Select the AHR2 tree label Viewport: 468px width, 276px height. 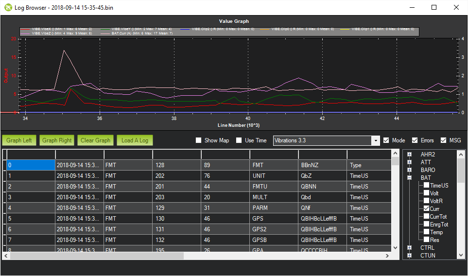(x=428, y=154)
